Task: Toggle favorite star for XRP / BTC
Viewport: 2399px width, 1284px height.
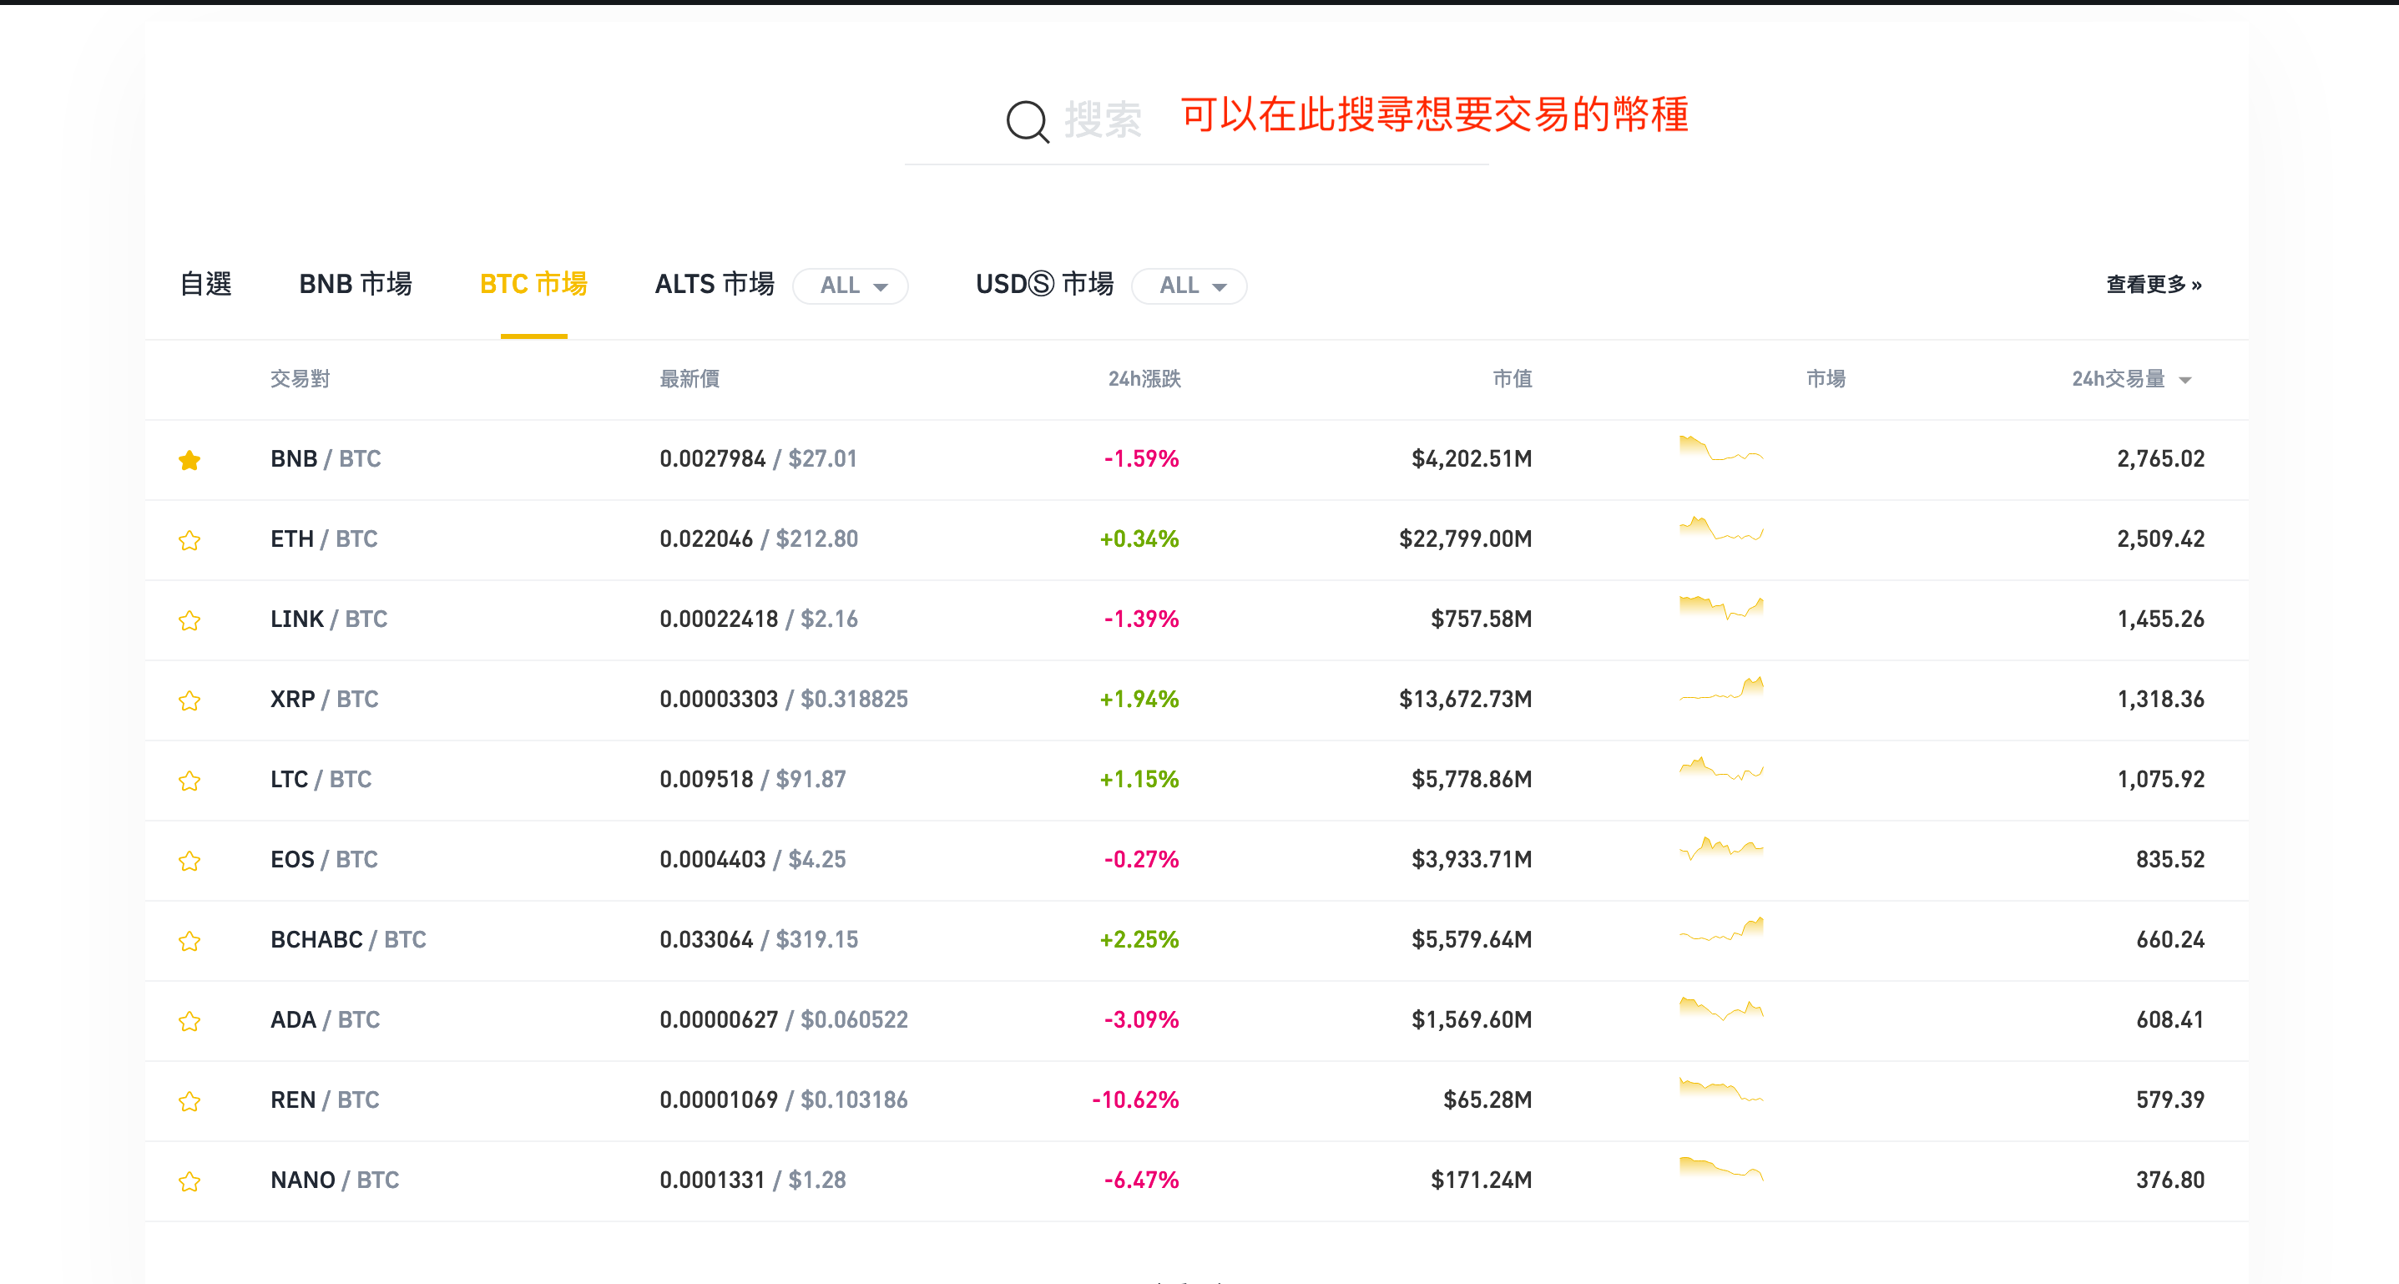Action: (x=190, y=700)
